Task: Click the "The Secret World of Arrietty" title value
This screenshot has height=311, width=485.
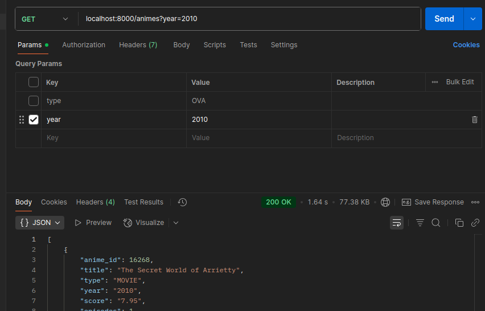Action: 179,270
